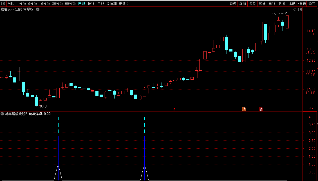Click the lowest cyan candlestick at 9.40
This screenshot has width=318, height=181.
pyautogui.click(x=36, y=101)
